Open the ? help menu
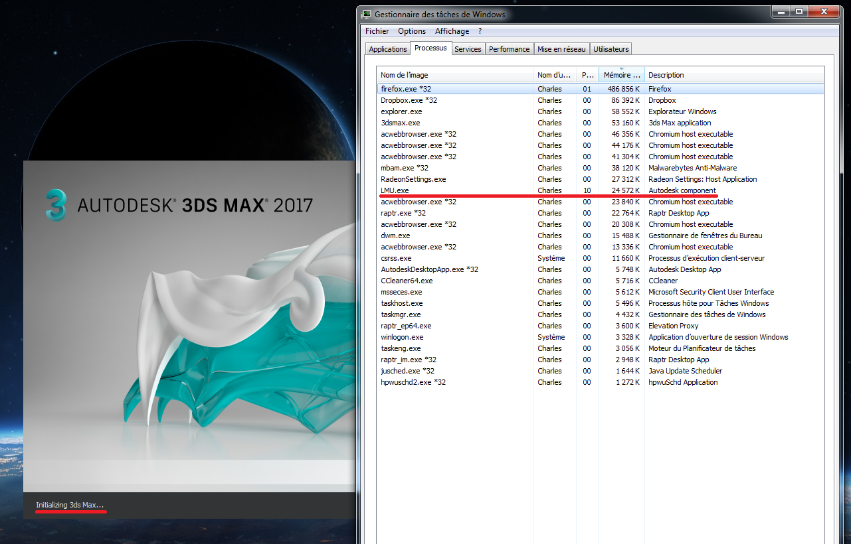Screen dimensions: 851x544 point(480,31)
